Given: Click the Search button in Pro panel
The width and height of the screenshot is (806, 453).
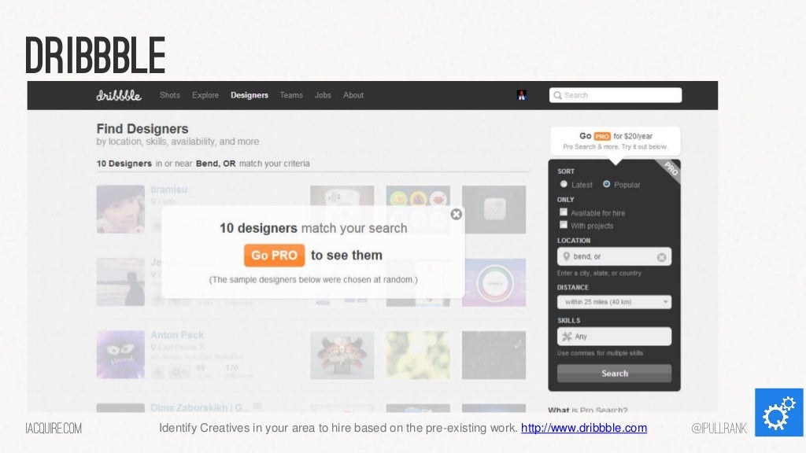Looking at the screenshot, I should [x=614, y=374].
